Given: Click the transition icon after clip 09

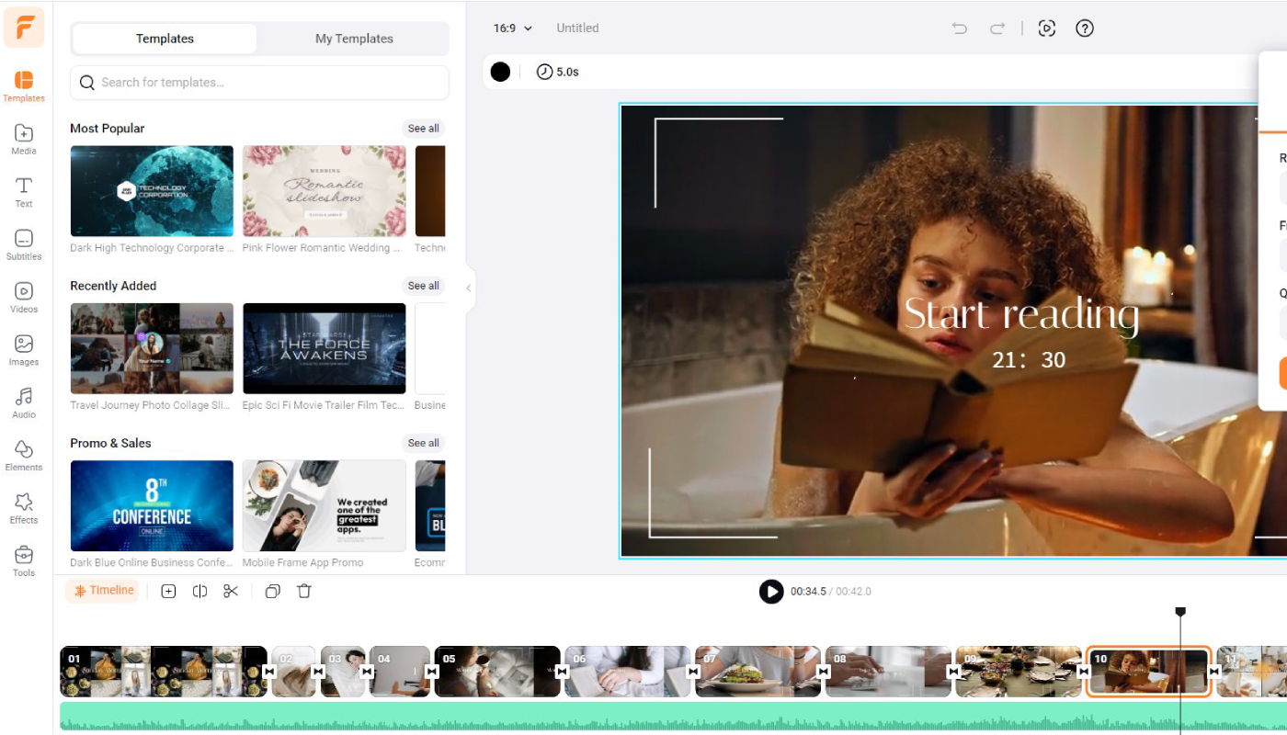Looking at the screenshot, I should point(1083,672).
